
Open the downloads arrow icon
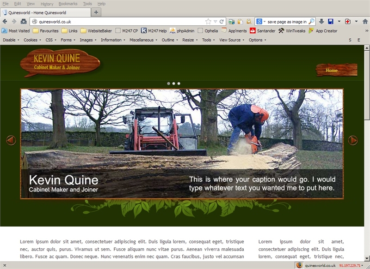321,22
